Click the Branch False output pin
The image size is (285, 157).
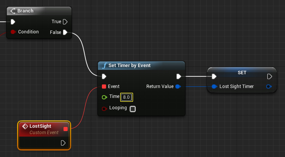(x=65, y=32)
